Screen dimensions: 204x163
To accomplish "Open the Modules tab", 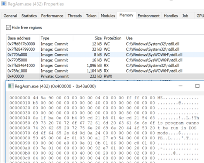I will [108, 16].
